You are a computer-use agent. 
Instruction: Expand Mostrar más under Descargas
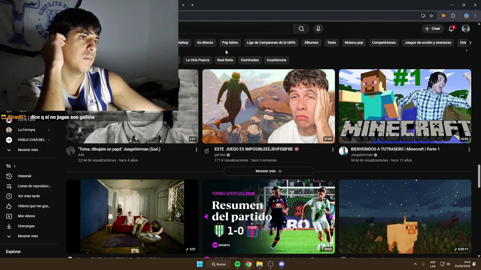[x=28, y=236]
